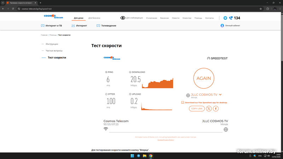Open Вакансии page
Screen dimensions: 283x159
click(x=164, y=18)
